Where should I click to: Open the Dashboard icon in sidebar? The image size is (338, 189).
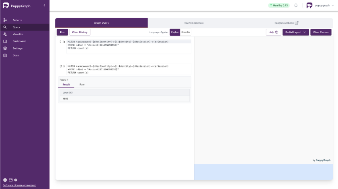pyautogui.click(x=5, y=41)
